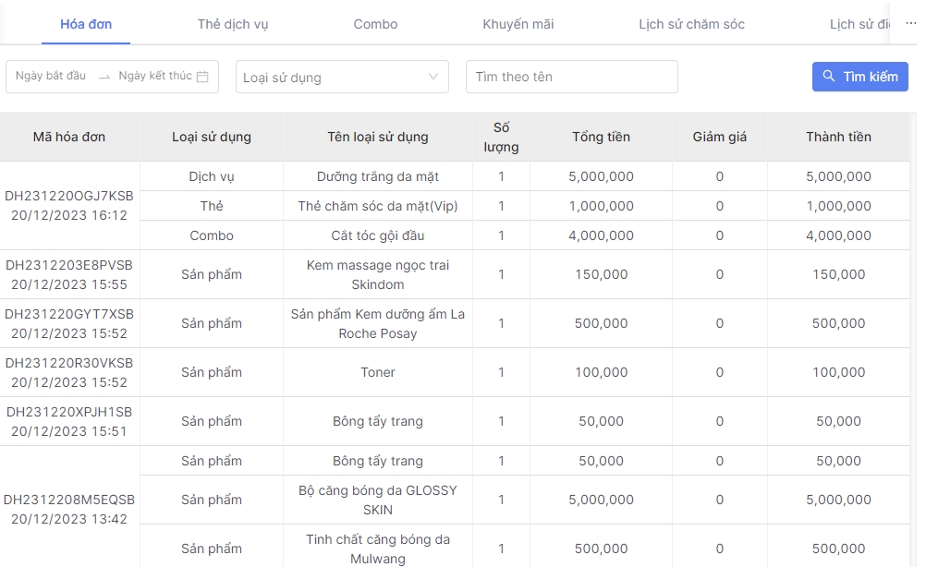Viewport: 926px width, 567px height.
Task: Go to Lịch sử chăm sóc tab
Action: point(691,24)
